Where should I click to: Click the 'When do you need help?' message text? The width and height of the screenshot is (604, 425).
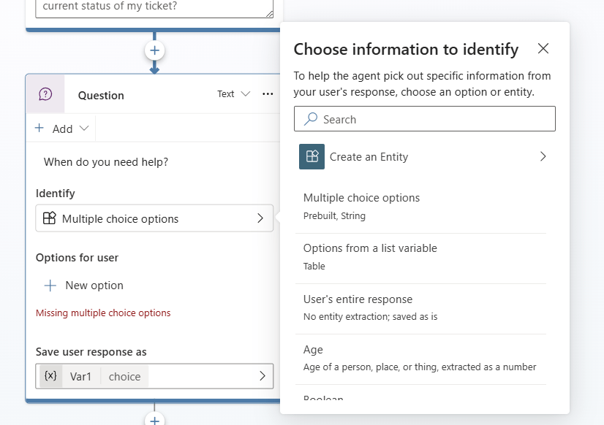[x=106, y=162]
